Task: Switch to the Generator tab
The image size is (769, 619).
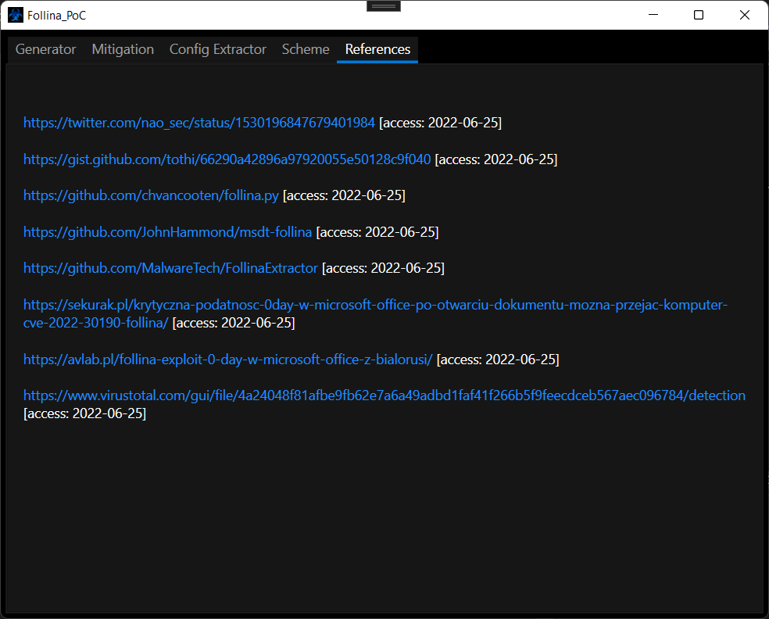Action: [45, 49]
